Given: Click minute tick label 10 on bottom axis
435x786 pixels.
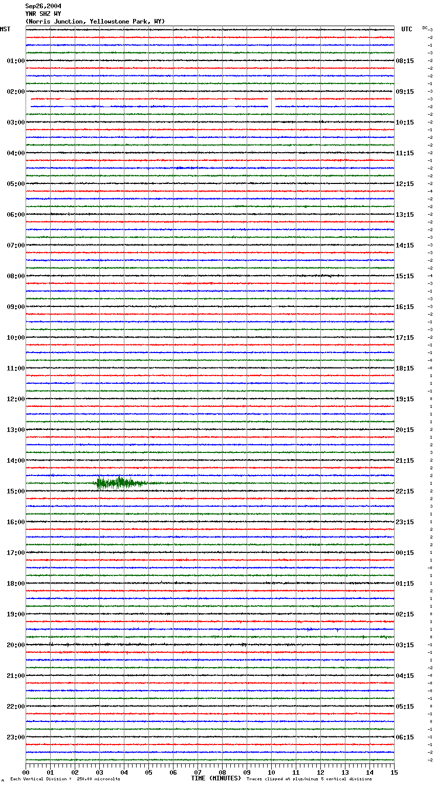Looking at the screenshot, I should coord(271,772).
